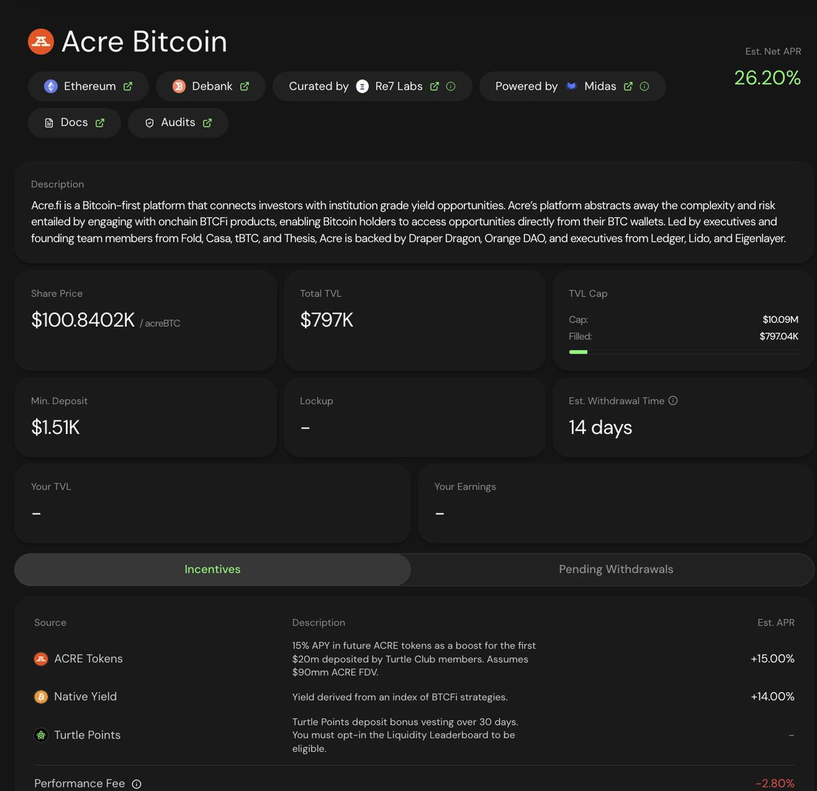Image resolution: width=817 pixels, height=791 pixels.
Task: Click the $1.51K Min. Deposit value
Action: click(56, 427)
